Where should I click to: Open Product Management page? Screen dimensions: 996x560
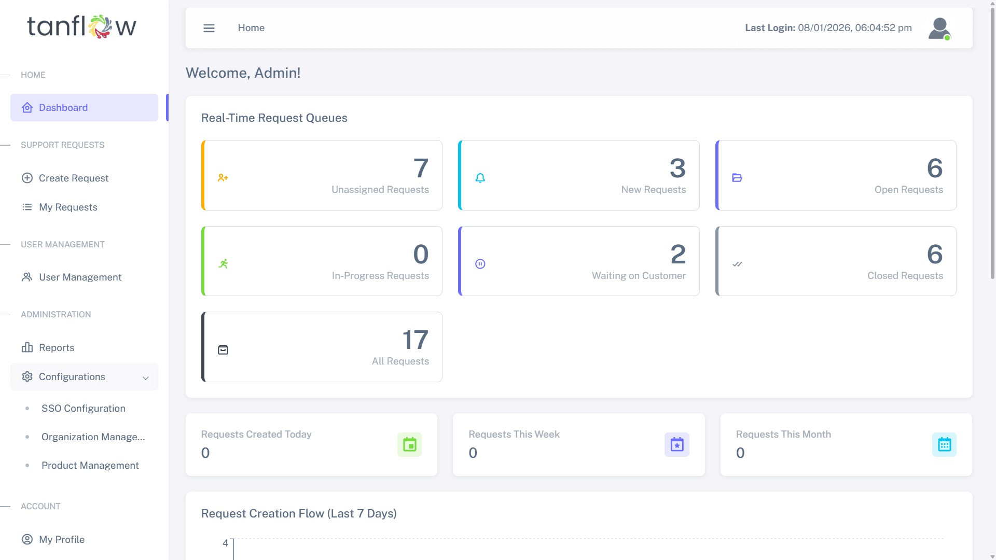(90, 465)
